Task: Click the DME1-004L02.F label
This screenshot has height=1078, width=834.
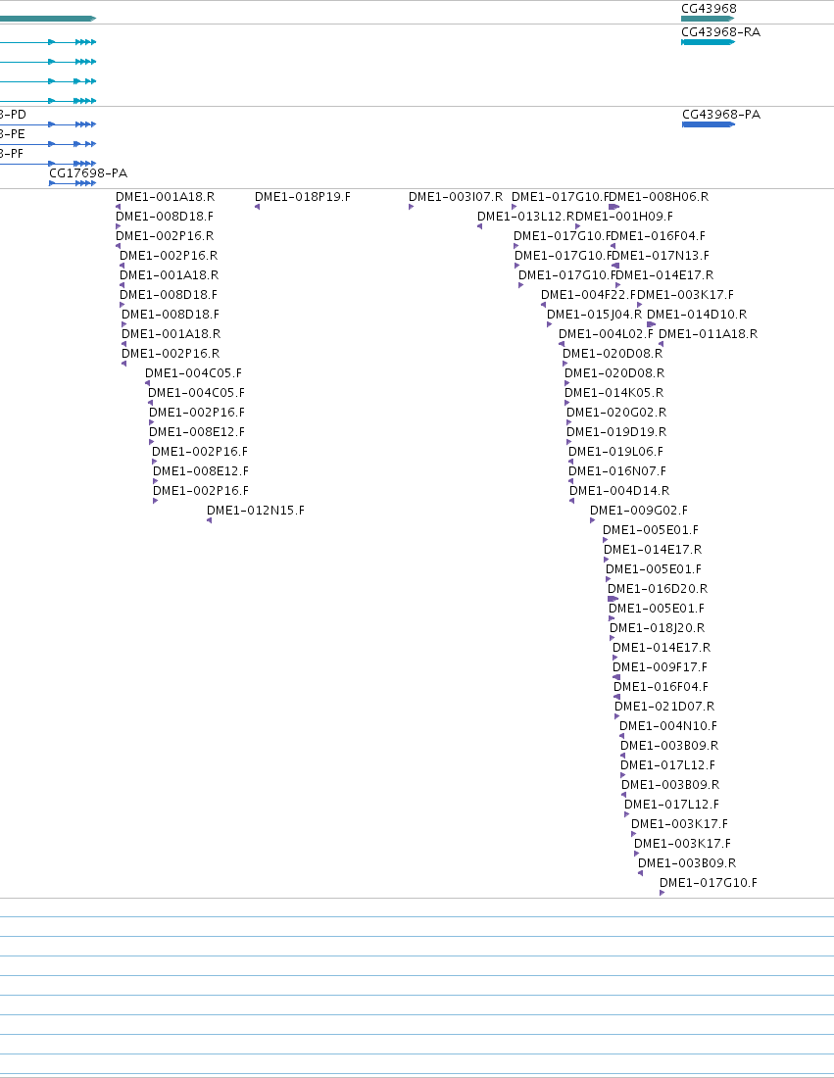Action: [x=607, y=334]
